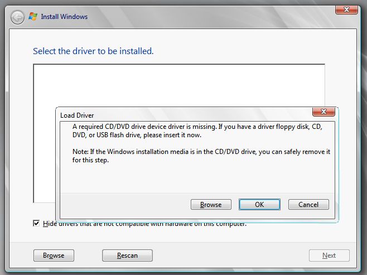Screen dimensions: 367x275
Task: Click the 'Select the driver to be installed.' heading
Action: (93, 51)
